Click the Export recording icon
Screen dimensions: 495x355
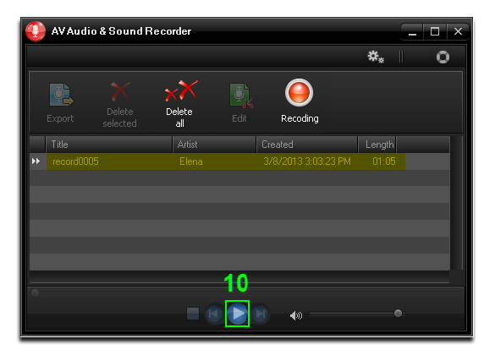[61, 95]
